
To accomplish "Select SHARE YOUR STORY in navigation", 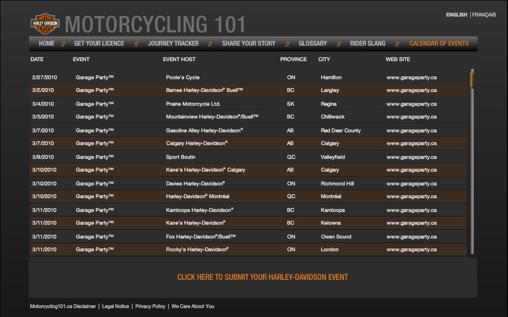I will click(249, 44).
